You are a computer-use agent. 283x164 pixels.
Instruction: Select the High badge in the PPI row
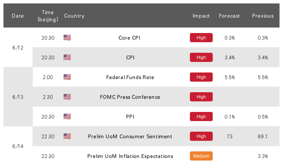(x=201, y=117)
